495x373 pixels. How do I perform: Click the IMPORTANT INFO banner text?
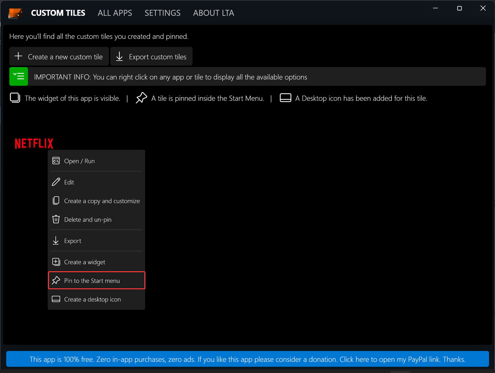(x=171, y=77)
